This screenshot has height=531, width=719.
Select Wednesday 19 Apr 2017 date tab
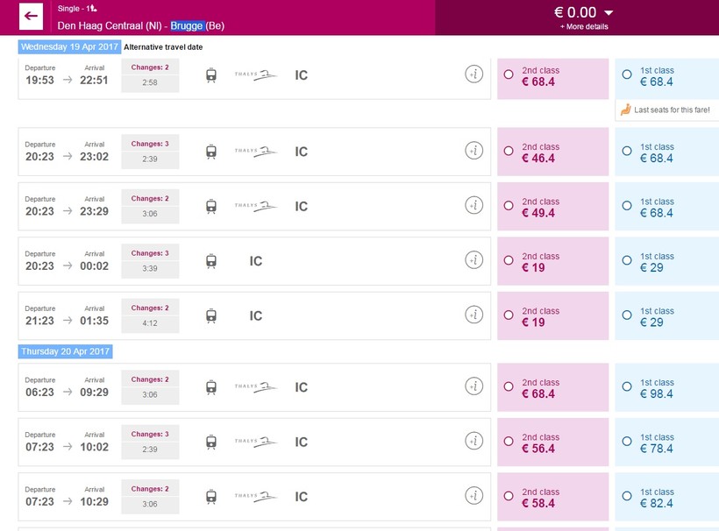tap(69, 46)
